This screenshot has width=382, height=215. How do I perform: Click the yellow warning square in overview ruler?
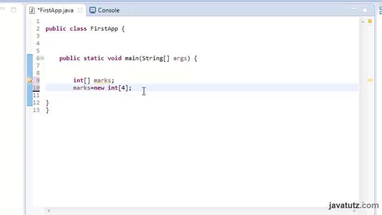(370, 21)
